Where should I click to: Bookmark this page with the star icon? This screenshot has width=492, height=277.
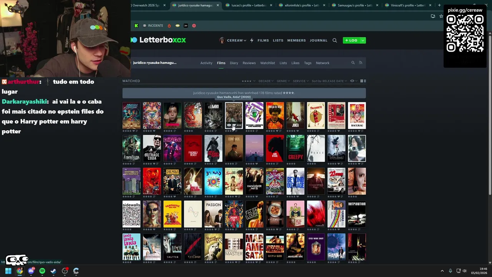point(441,16)
